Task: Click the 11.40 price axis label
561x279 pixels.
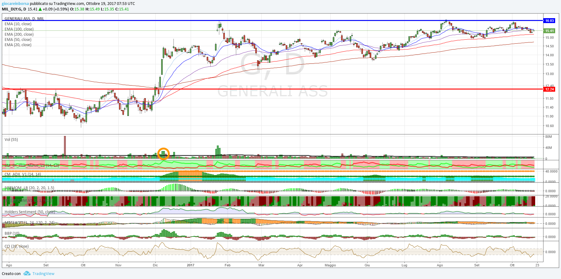Action: point(550,107)
